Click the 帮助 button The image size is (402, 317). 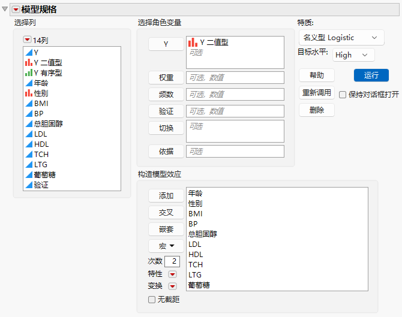(x=317, y=76)
